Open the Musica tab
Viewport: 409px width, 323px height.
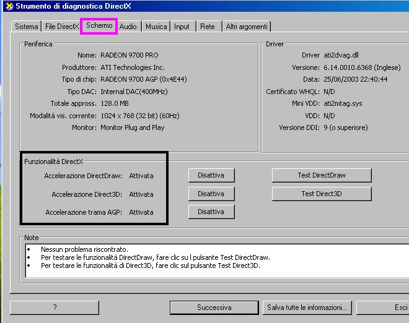point(156,27)
